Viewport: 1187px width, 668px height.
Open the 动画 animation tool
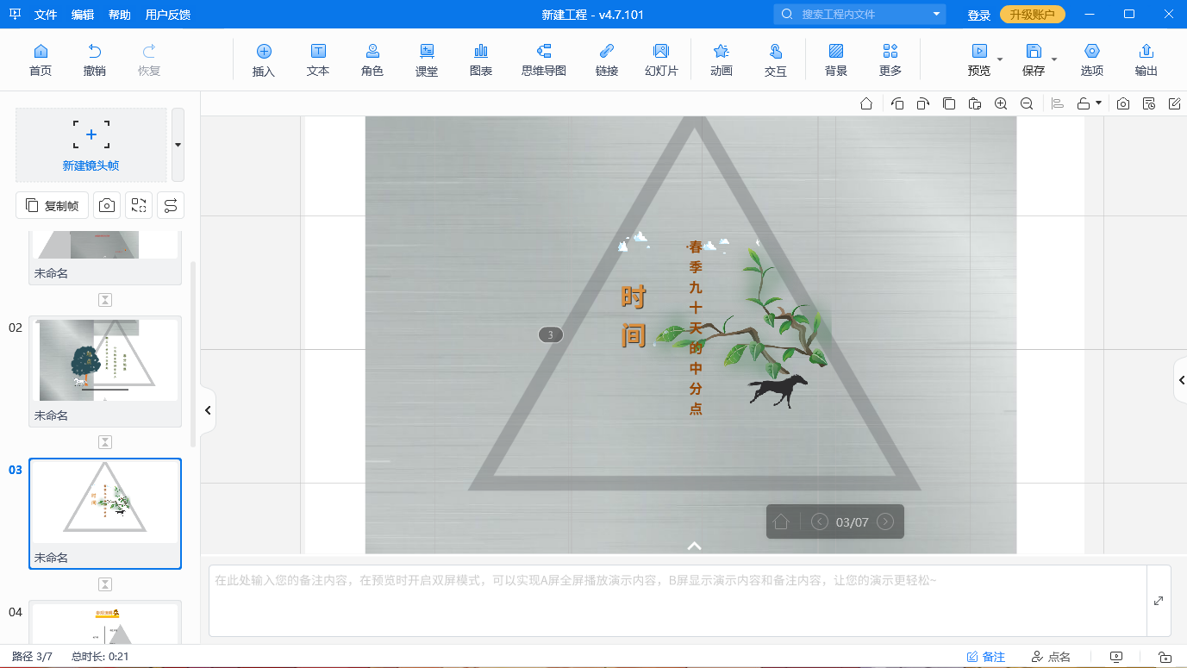722,59
